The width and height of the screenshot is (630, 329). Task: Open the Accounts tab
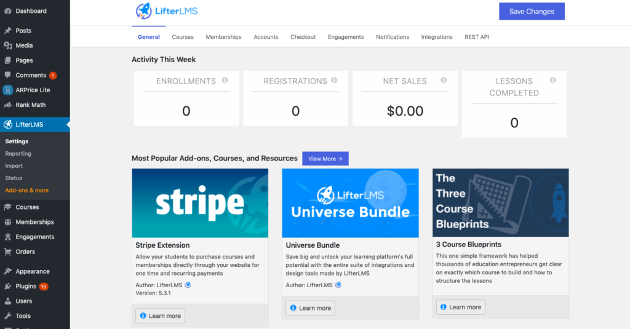266,37
